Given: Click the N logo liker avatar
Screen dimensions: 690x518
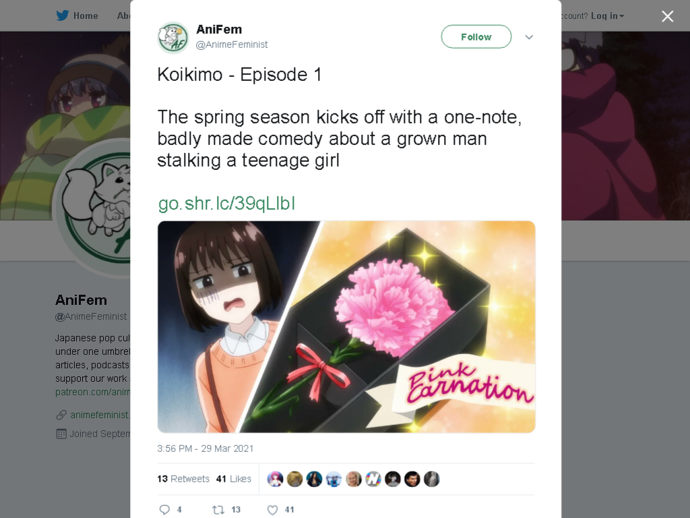Looking at the screenshot, I should (x=373, y=480).
